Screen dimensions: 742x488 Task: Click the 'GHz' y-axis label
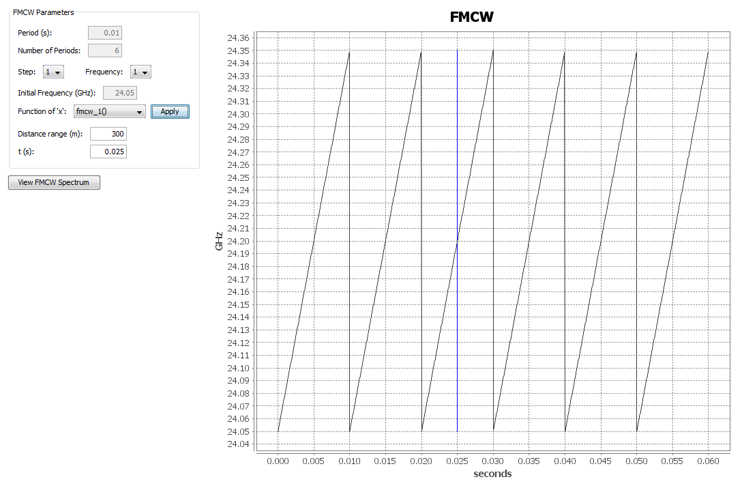coord(219,241)
